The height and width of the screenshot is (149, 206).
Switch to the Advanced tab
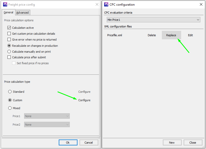point(23,13)
